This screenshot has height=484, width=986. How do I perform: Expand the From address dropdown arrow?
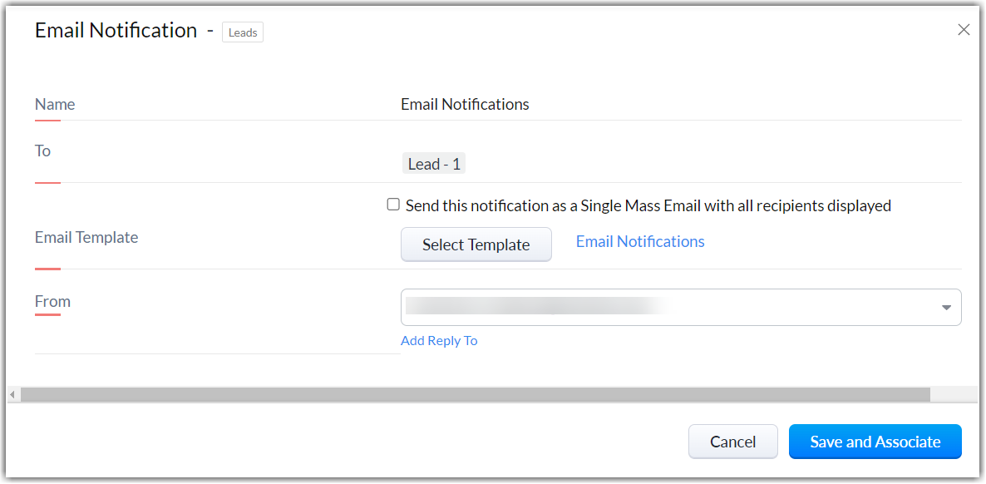(x=946, y=308)
